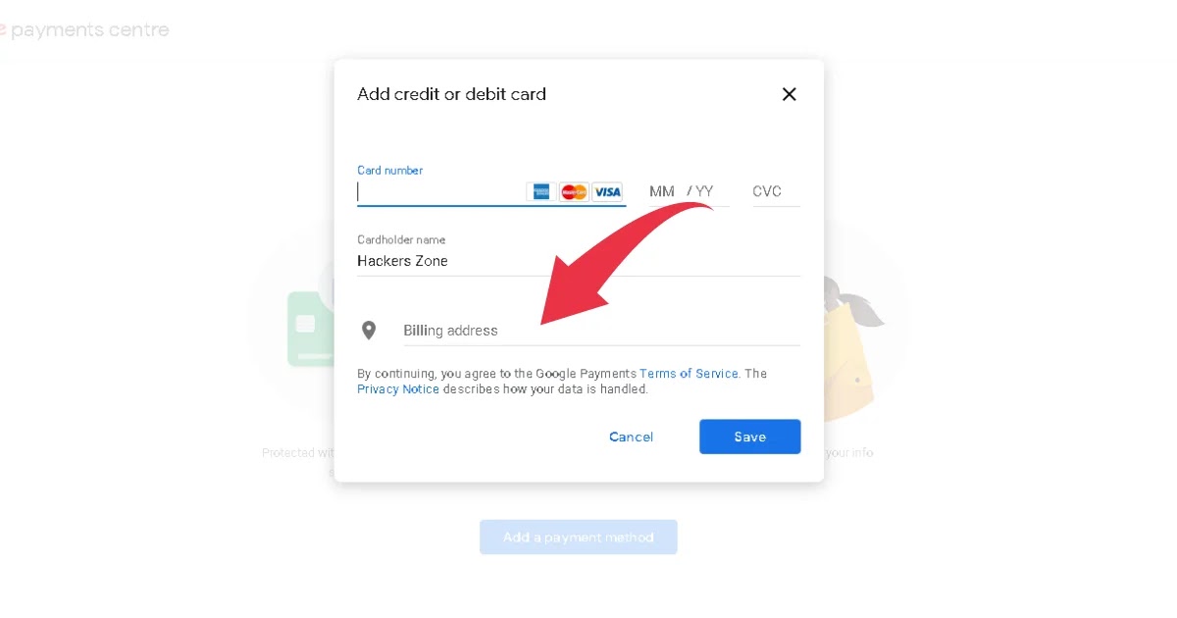Open the Billing address field

click(601, 331)
